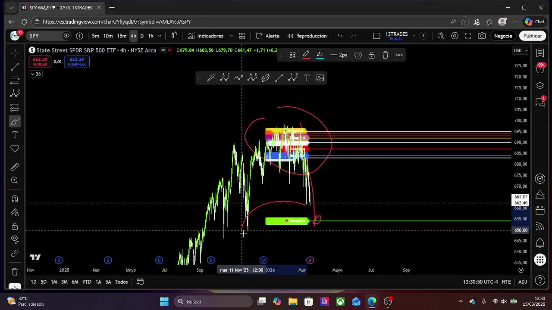Image resolution: width=552 pixels, height=310 pixels.
Task: Set date range to YTD
Action: (x=87, y=282)
